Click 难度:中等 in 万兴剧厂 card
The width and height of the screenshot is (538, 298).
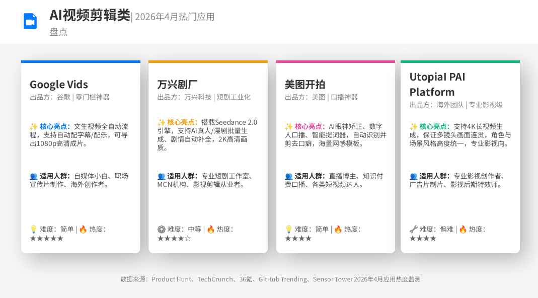(184, 229)
